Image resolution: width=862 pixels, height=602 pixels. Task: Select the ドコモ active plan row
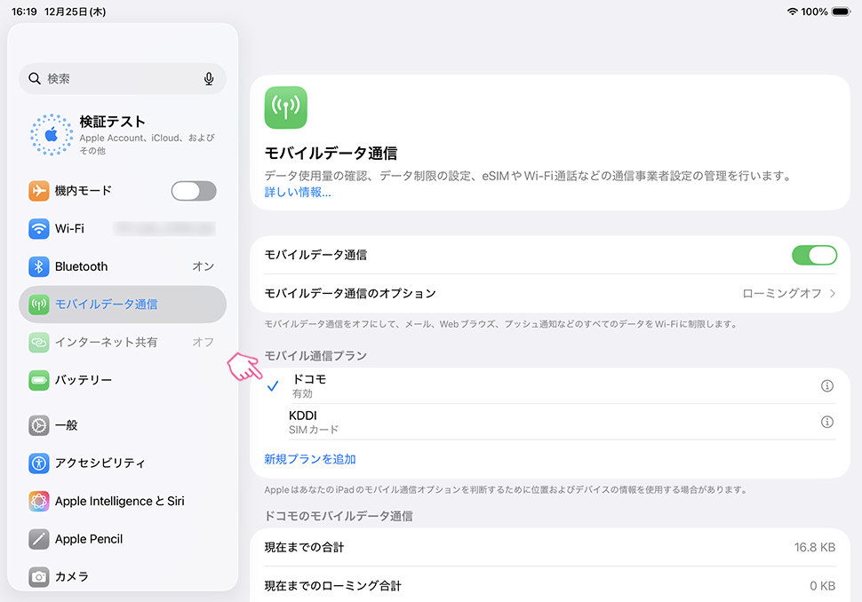[x=533, y=385]
